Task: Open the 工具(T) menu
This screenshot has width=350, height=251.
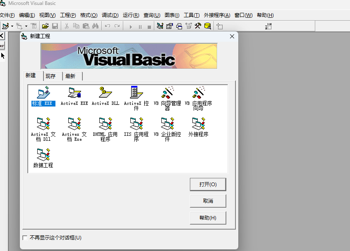Action: 192,15
